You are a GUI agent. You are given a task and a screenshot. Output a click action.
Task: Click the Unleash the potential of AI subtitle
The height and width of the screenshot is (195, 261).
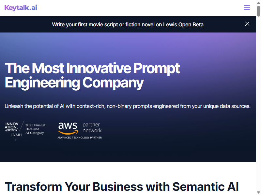(x=128, y=106)
